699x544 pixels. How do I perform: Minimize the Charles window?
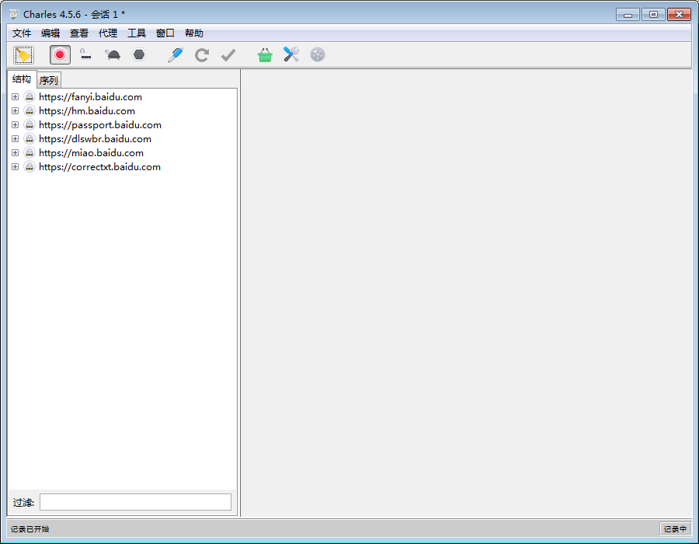(628, 15)
